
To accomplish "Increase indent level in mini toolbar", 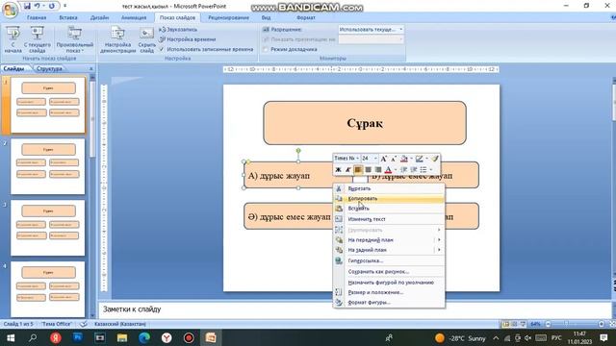I will click(413, 169).
